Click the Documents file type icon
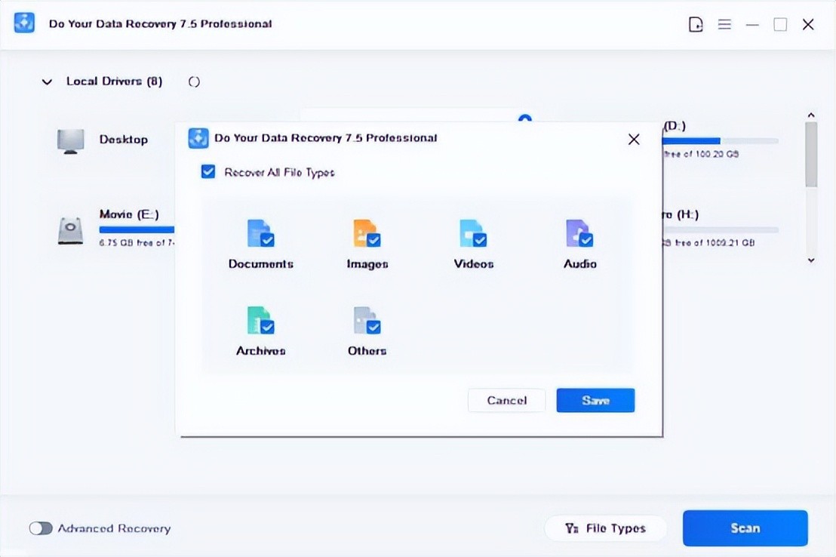 point(260,234)
